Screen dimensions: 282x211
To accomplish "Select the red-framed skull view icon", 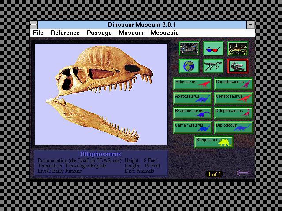I will pos(237,66).
